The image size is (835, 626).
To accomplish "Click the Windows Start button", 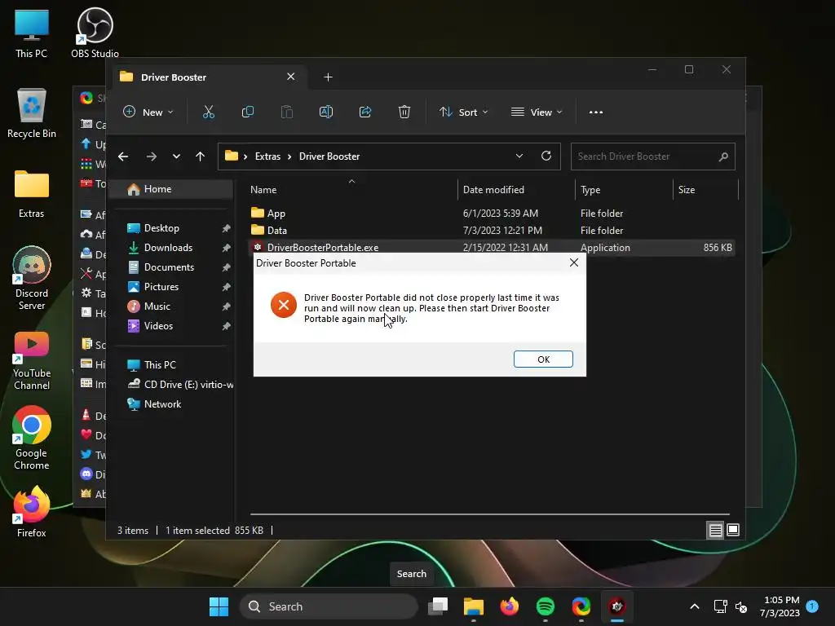I will click(x=219, y=606).
